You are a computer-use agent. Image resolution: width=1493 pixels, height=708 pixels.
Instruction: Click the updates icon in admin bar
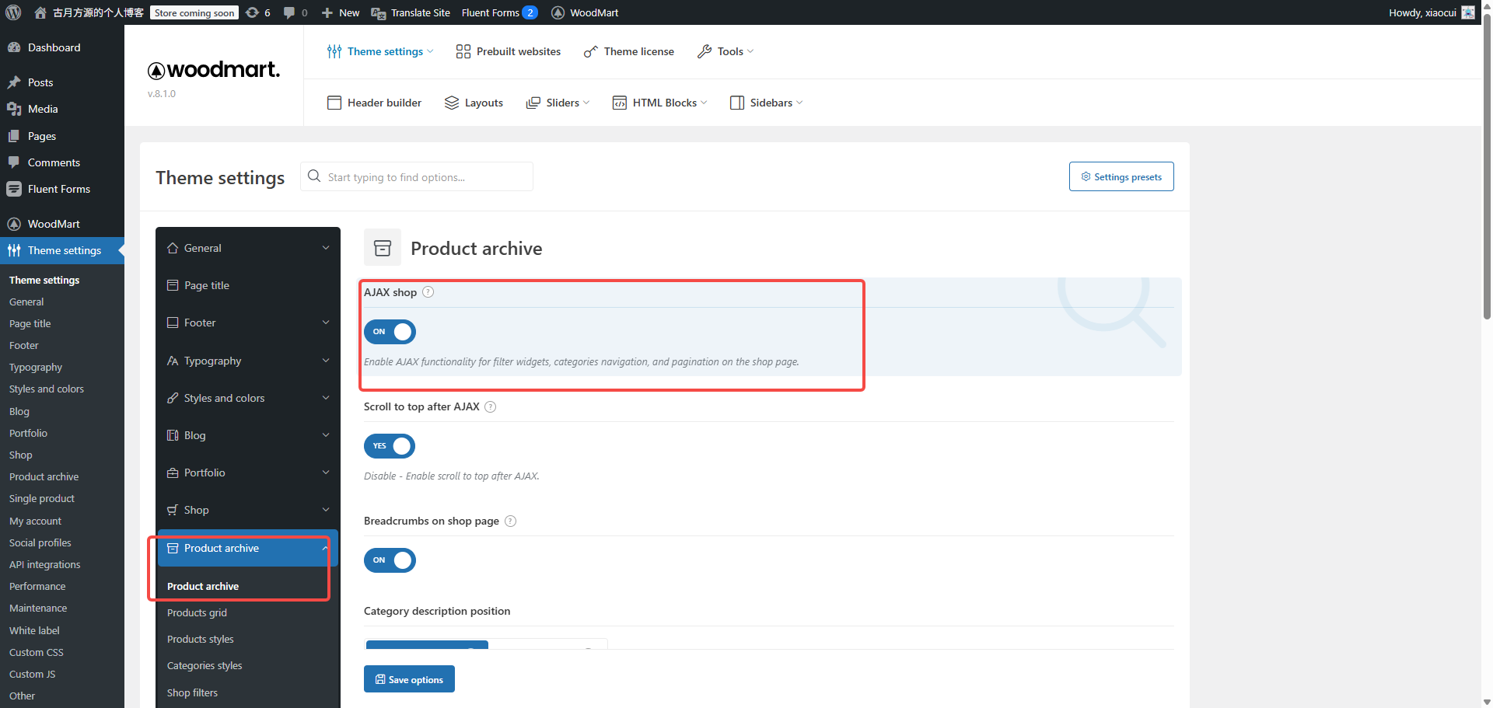point(253,12)
